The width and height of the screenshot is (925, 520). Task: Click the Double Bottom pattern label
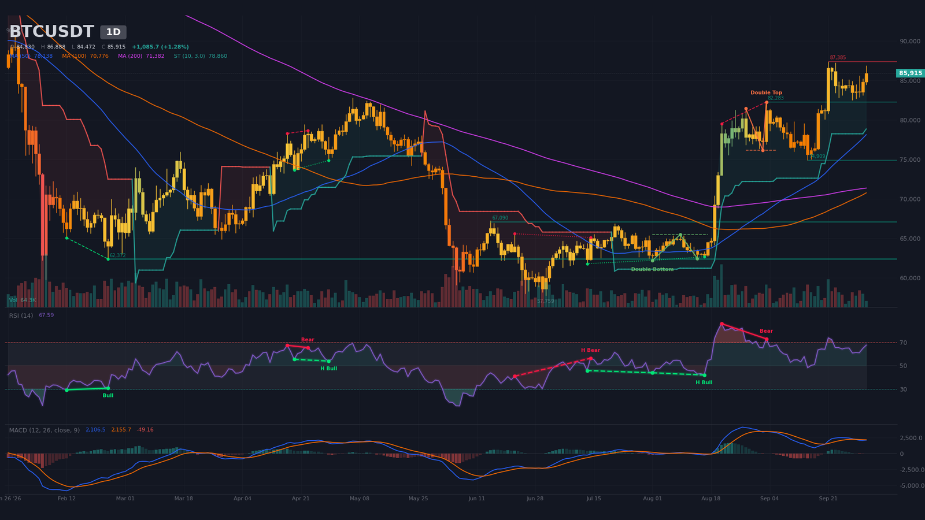tap(652, 269)
